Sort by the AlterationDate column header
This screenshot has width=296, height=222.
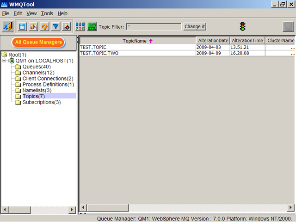click(x=213, y=41)
